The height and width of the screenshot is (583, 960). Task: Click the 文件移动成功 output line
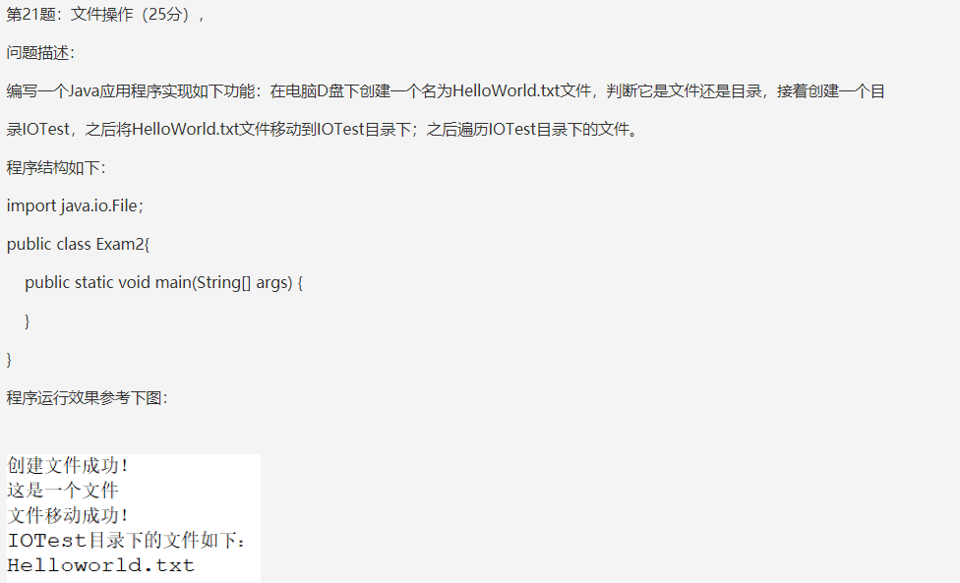(68, 515)
